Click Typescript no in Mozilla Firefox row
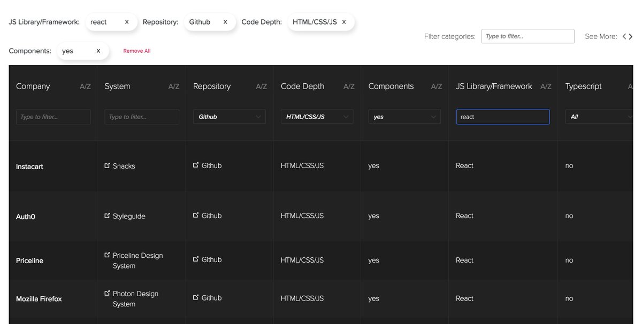642x324 pixels. [569, 299]
